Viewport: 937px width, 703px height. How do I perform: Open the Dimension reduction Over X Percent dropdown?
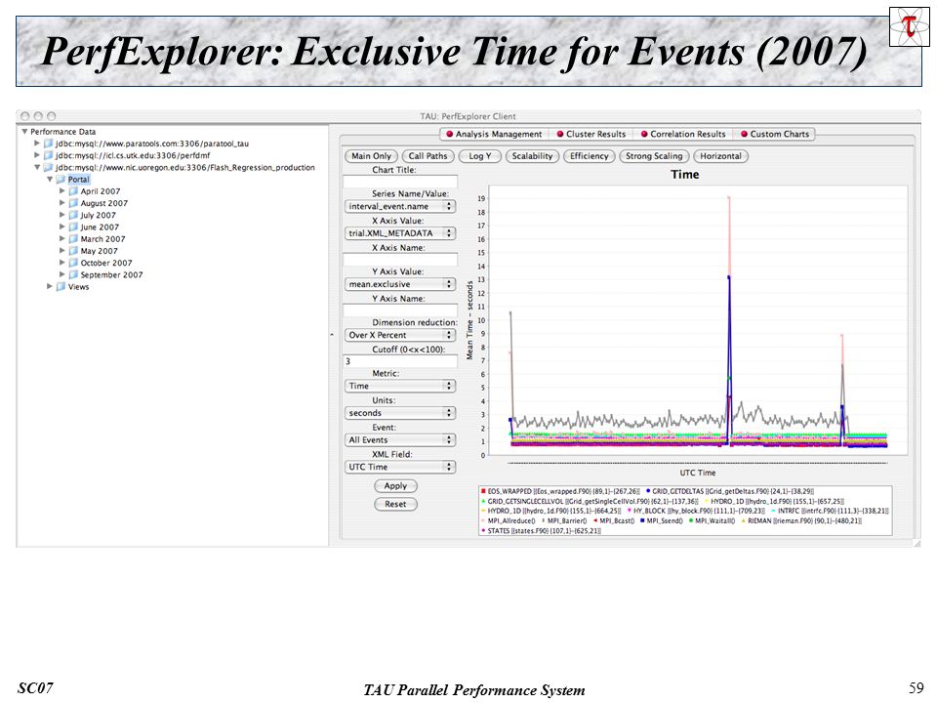point(400,335)
